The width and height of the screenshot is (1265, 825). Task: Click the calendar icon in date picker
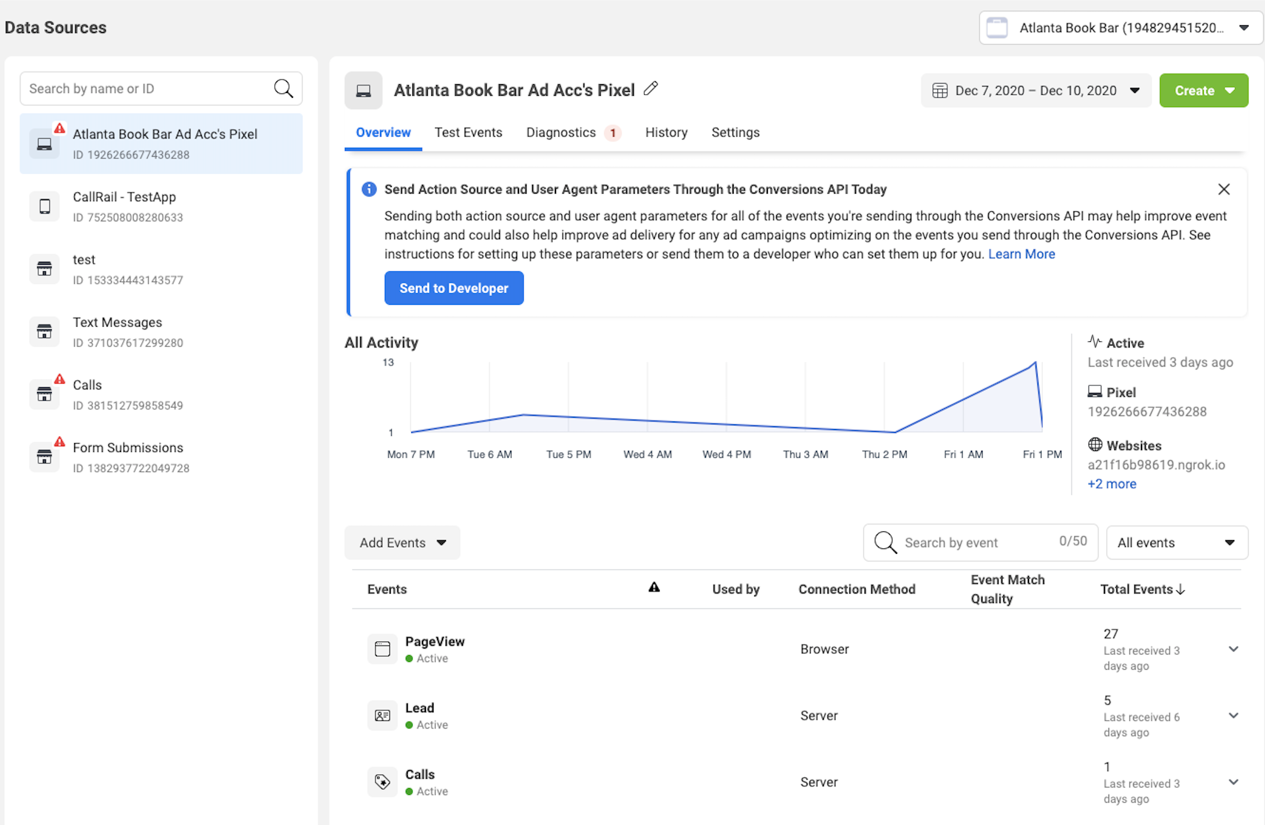click(x=940, y=91)
